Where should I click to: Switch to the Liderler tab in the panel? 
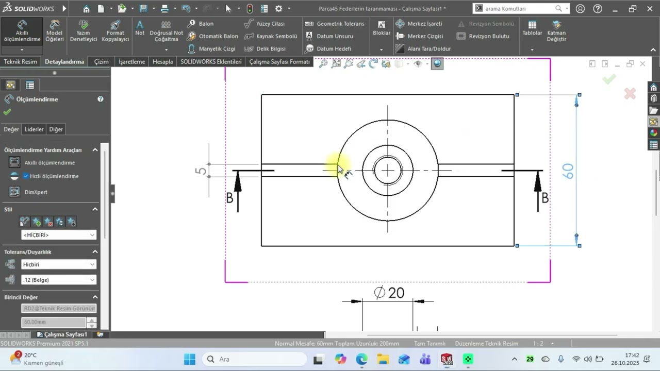point(34,129)
